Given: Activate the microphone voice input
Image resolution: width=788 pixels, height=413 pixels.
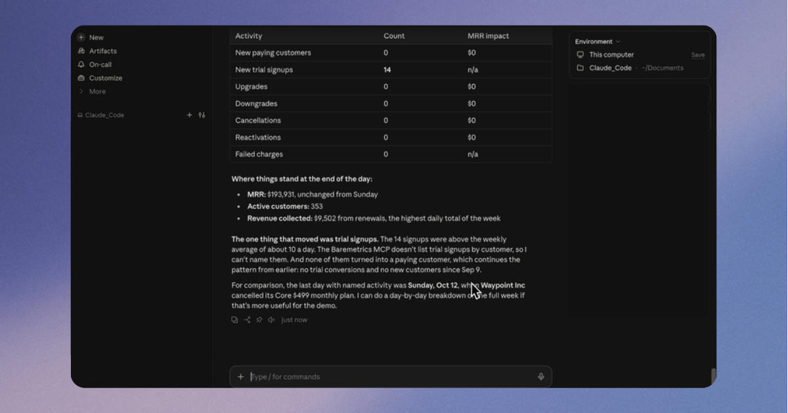Looking at the screenshot, I should [x=541, y=377].
